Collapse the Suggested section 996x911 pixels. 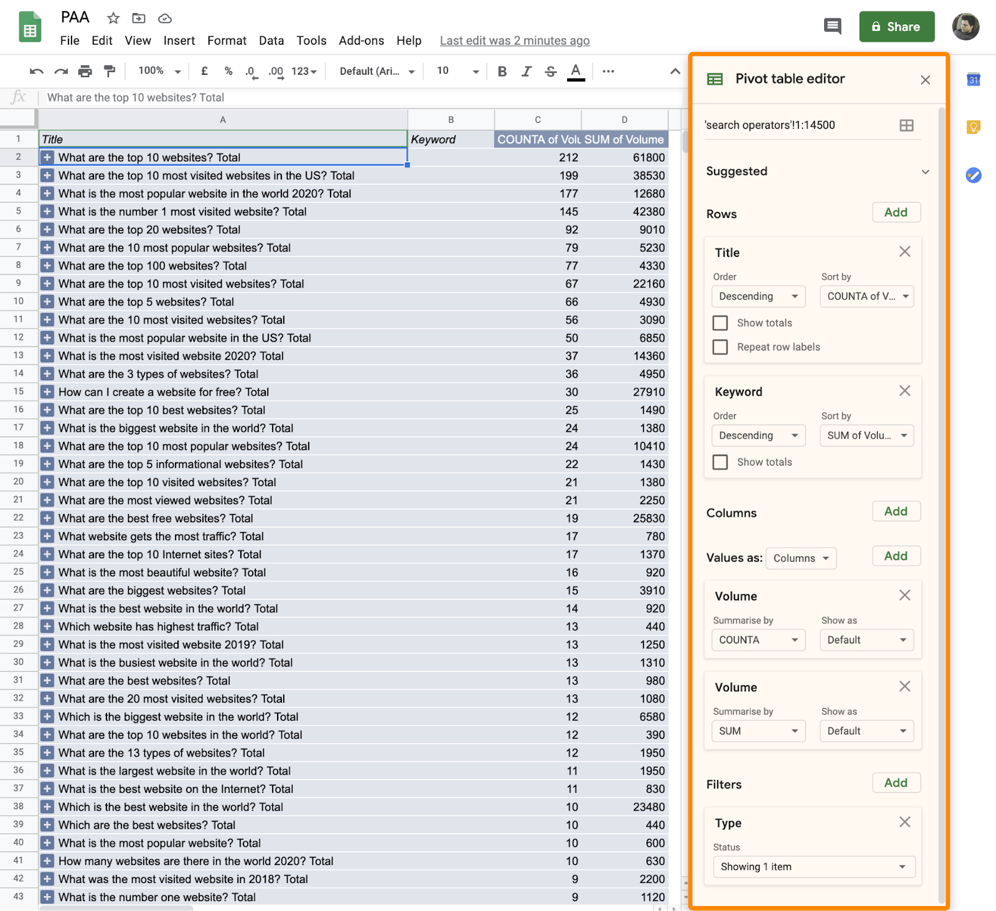pyautogui.click(x=926, y=172)
